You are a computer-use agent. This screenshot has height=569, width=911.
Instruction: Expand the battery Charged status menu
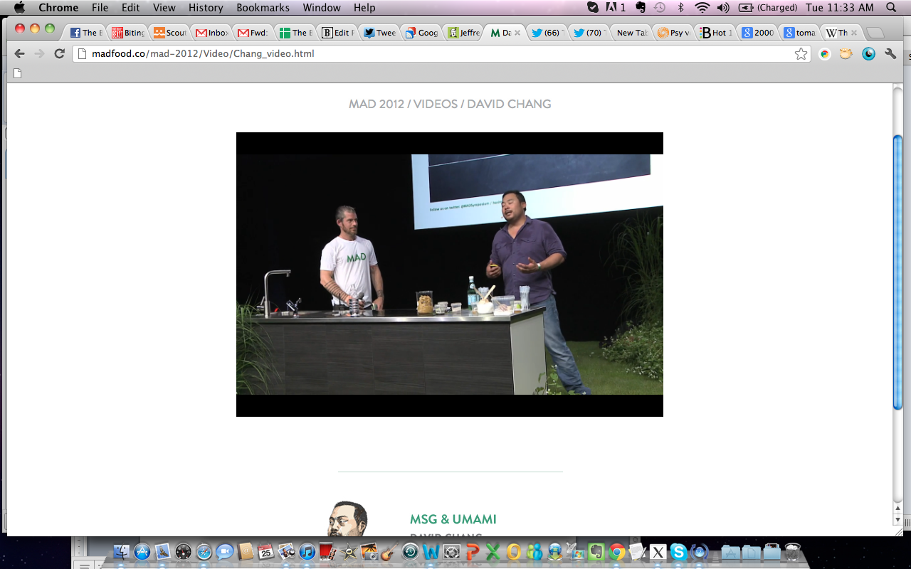coord(767,8)
